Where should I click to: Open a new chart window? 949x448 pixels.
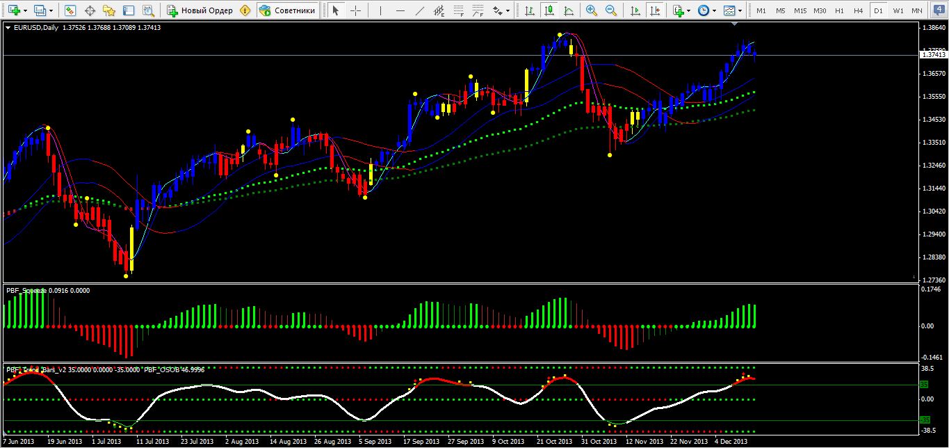[13, 10]
